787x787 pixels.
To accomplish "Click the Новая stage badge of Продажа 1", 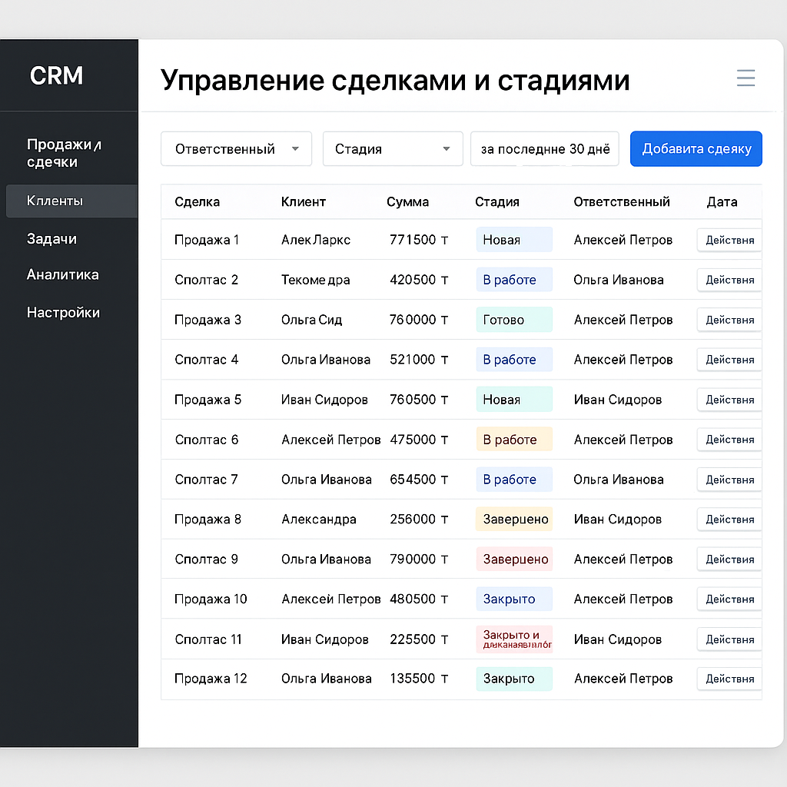I will (x=514, y=240).
